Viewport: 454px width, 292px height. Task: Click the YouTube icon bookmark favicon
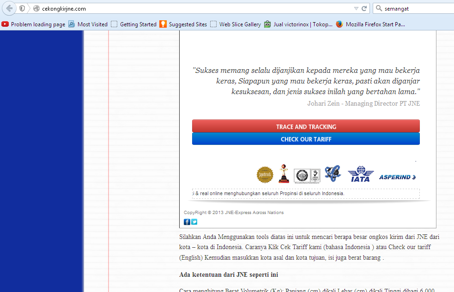5,24
